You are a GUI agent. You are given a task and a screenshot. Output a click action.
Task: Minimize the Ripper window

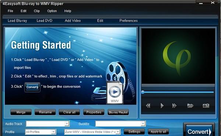click(x=201, y=3)
